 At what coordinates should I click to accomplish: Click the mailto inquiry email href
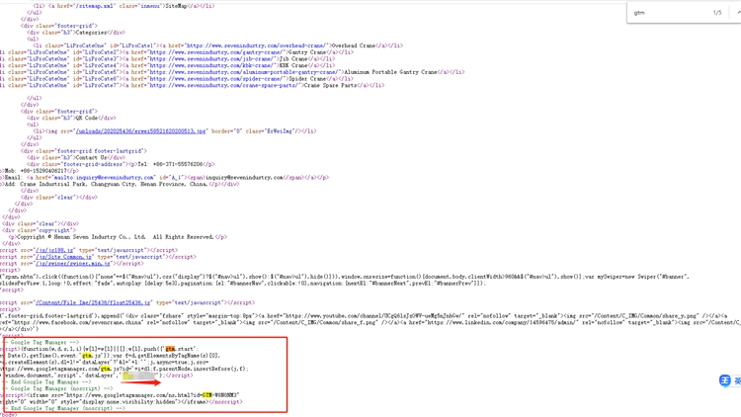pyautogui.click(x=105, y=178)
